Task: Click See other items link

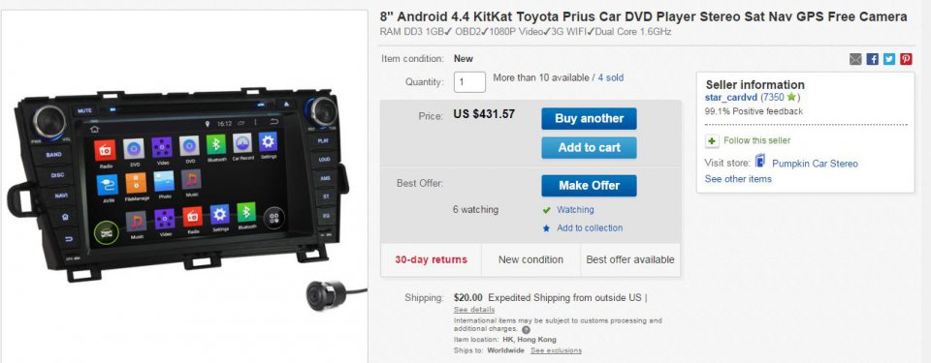Action: click(x=738, y=179)
